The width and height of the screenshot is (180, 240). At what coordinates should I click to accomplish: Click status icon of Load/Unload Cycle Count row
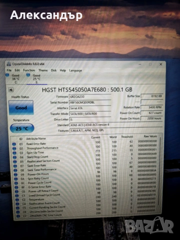[17, 195]
